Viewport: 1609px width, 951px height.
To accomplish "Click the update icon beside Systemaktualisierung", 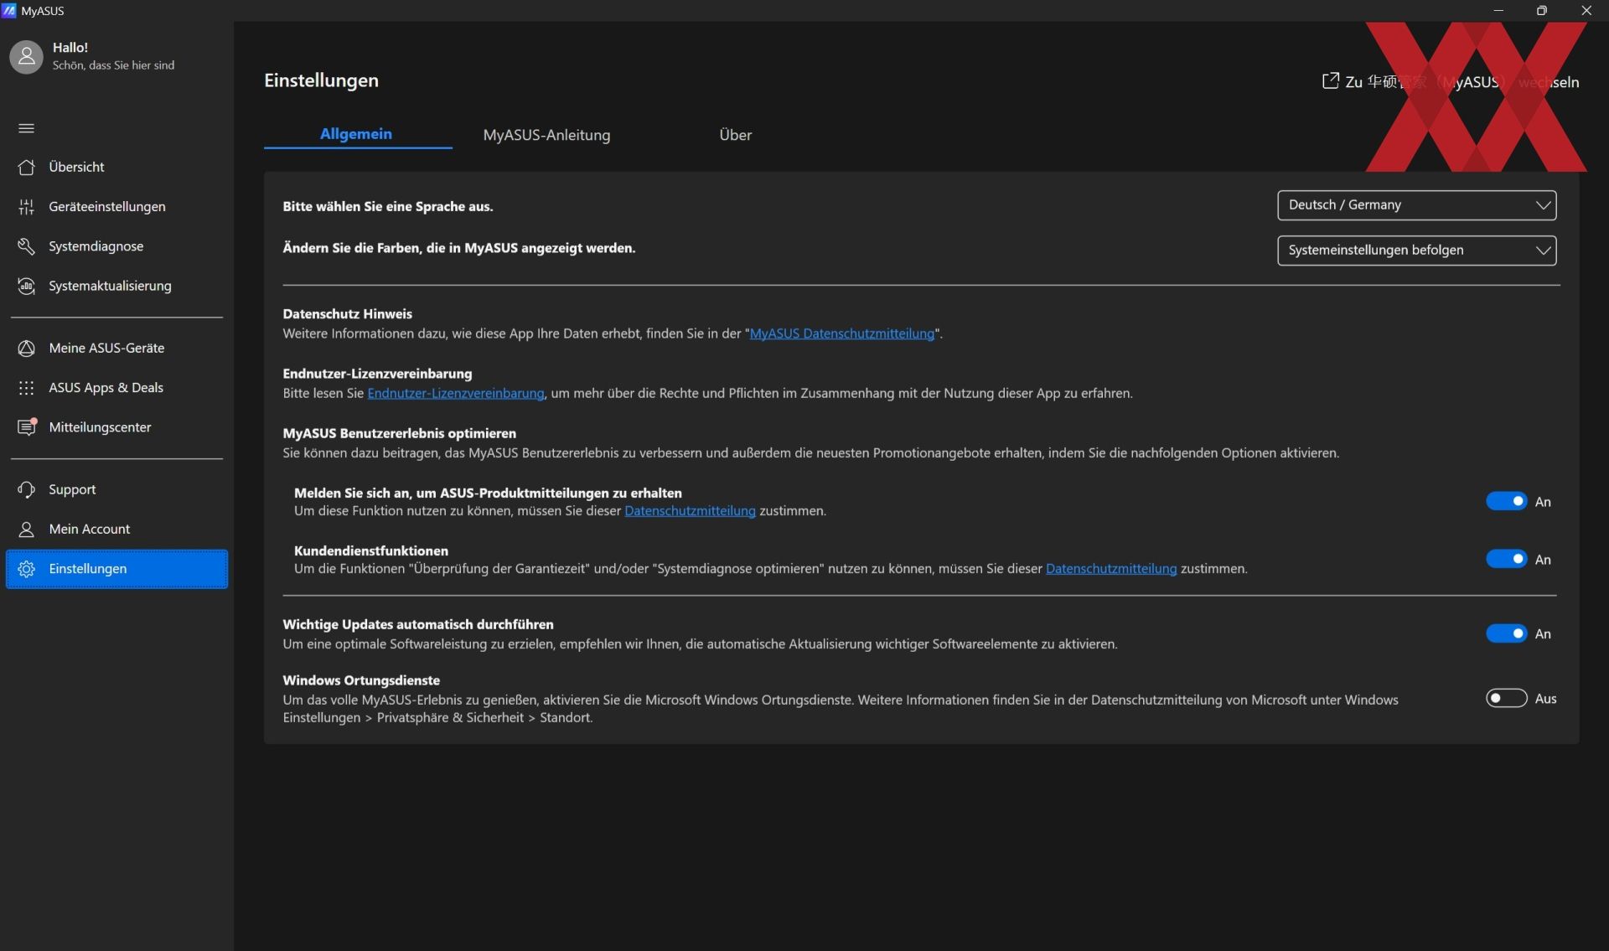I will tap(26, 286).
